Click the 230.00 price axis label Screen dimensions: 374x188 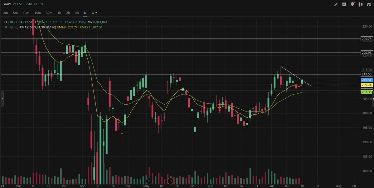click(367, 27)
